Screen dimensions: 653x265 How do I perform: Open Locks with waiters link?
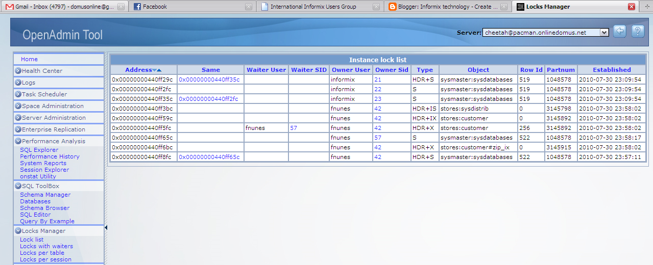(46, 246)
